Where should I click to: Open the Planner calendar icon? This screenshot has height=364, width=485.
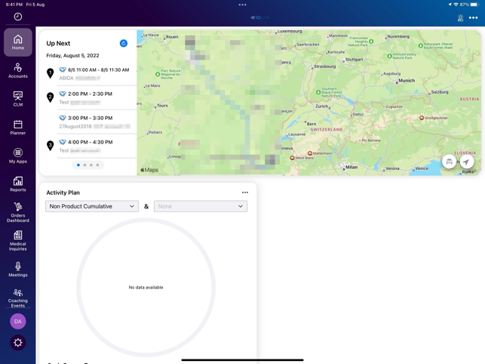pyautogui.click(x=18, y=128)
